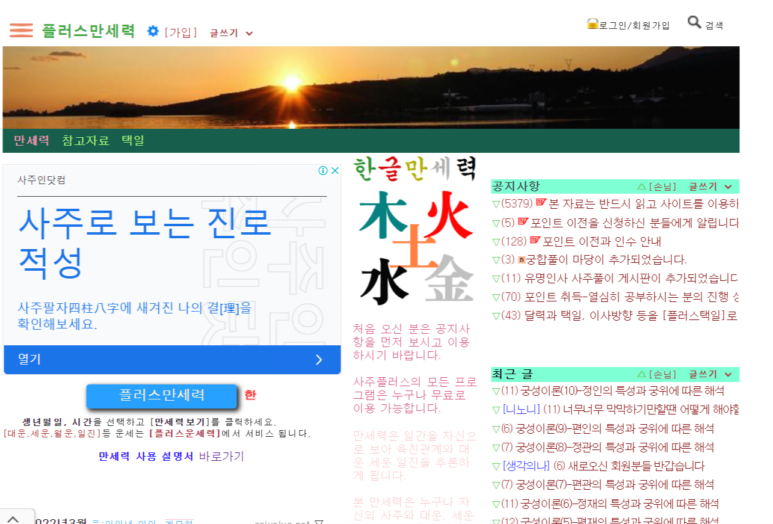This screenshot has width=773, height=524.
Task: Click the scroll-up chevron at bottom left
Action: coord(13,518)
